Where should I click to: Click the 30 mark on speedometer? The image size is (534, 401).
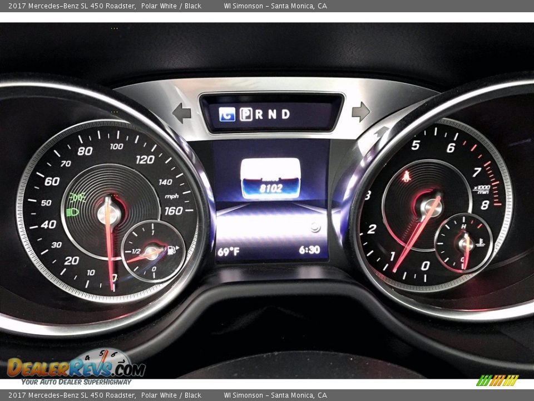coord(57,245)
